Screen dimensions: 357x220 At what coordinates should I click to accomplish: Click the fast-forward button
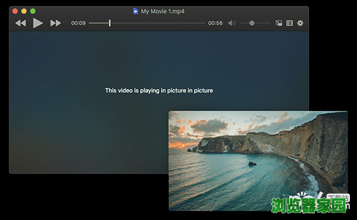55,23
